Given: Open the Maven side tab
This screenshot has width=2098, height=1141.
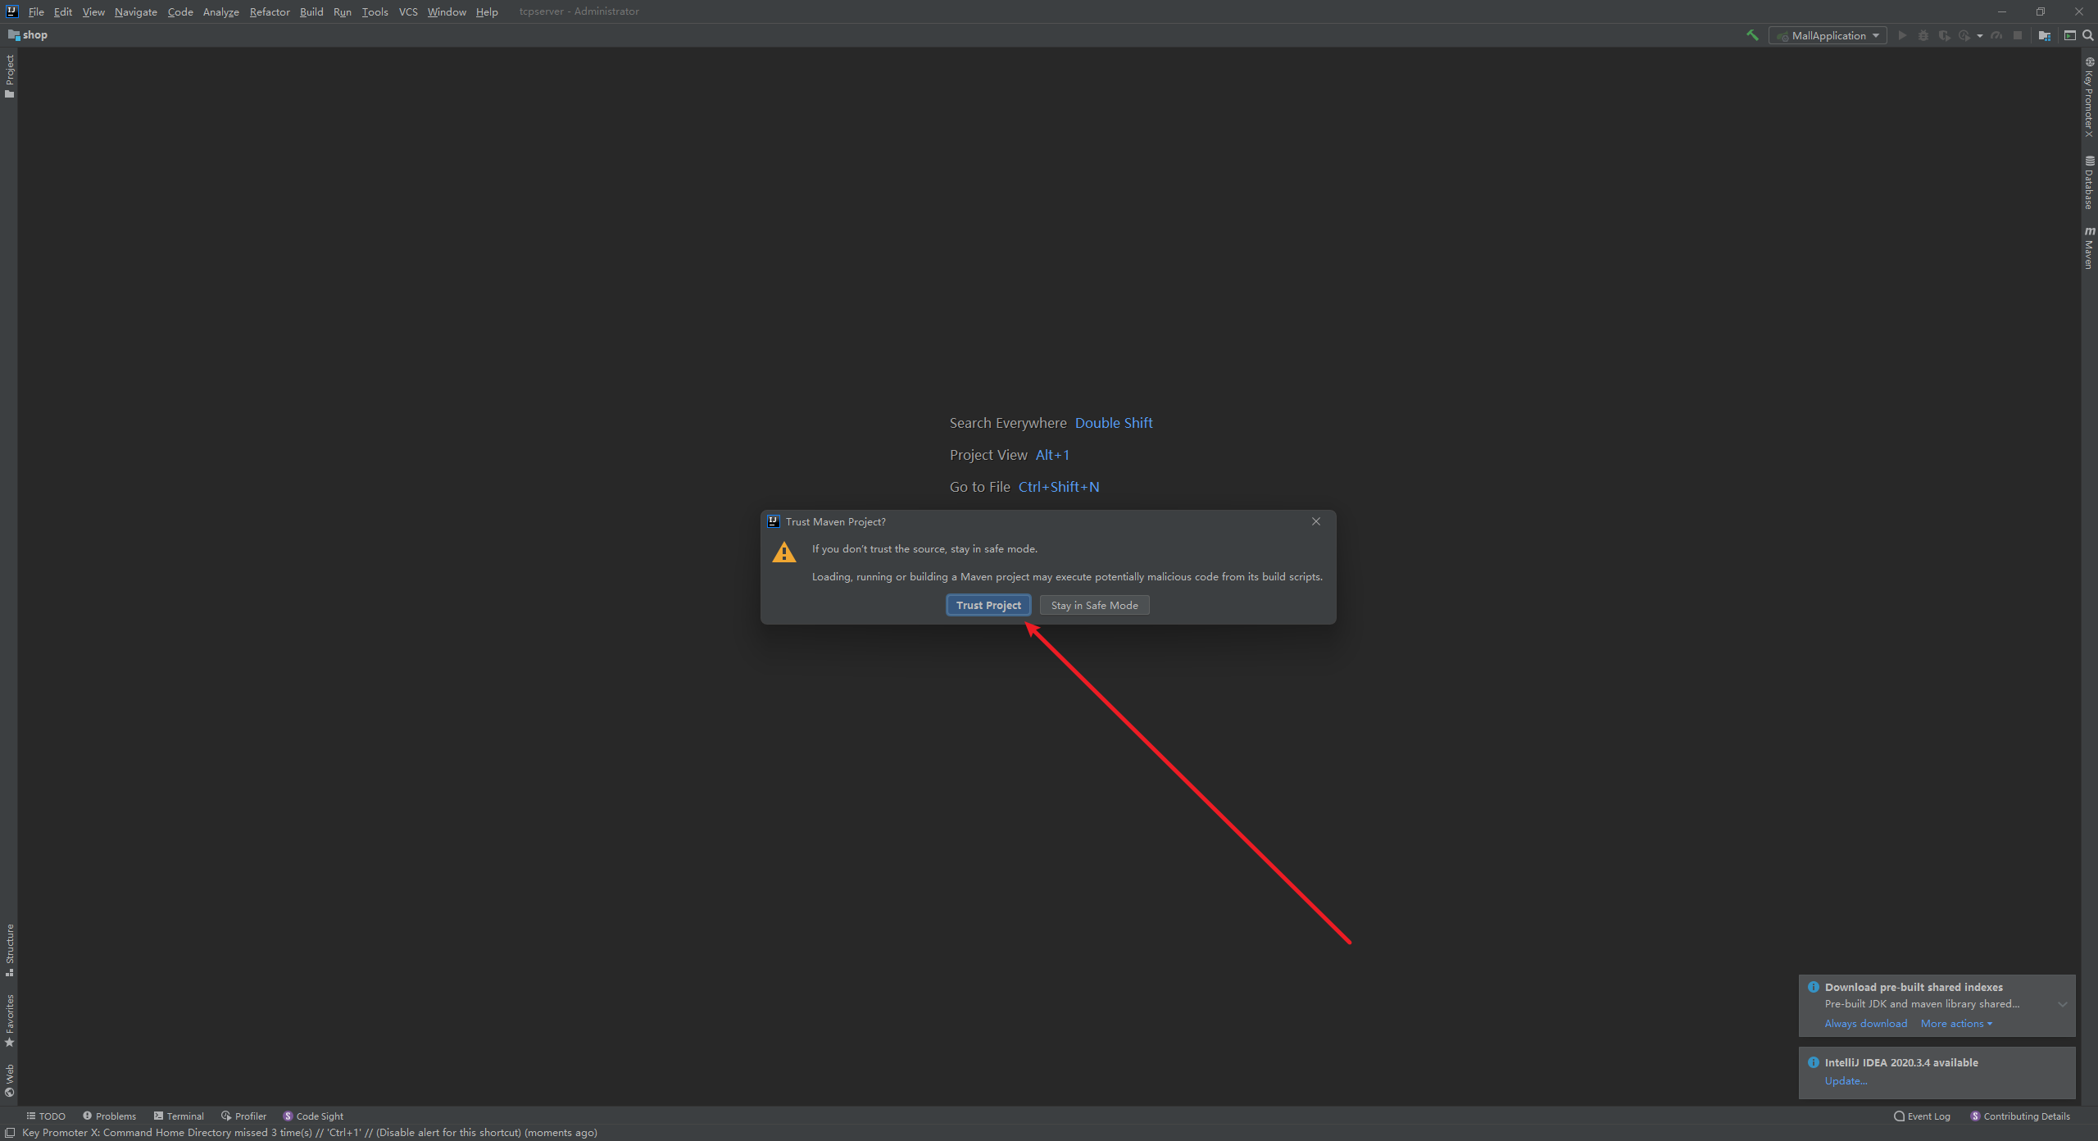Looking at the screenshot, I should tap(2089, 248).
